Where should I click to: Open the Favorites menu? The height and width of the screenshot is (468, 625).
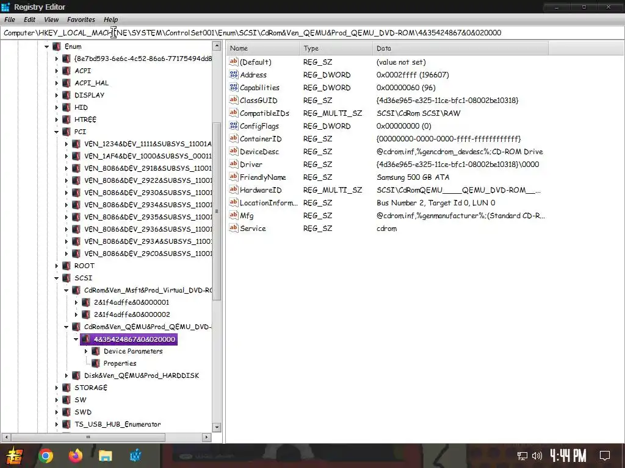(x=81, y=19)
